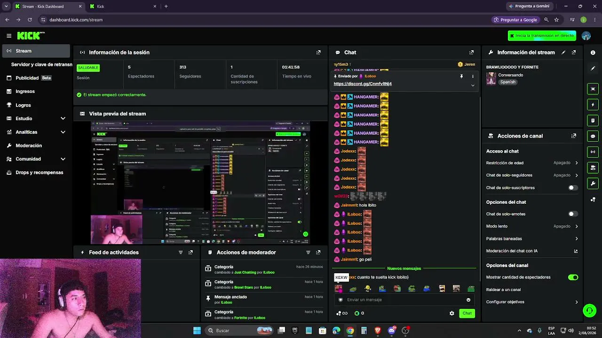The height and width of the screenshot is (338, 602).
Task: Open the hamburger menu beside the Kick logo
Action: click(x=9, y=36)
